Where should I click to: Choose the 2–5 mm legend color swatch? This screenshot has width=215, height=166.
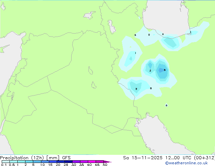tap(29, 162)
